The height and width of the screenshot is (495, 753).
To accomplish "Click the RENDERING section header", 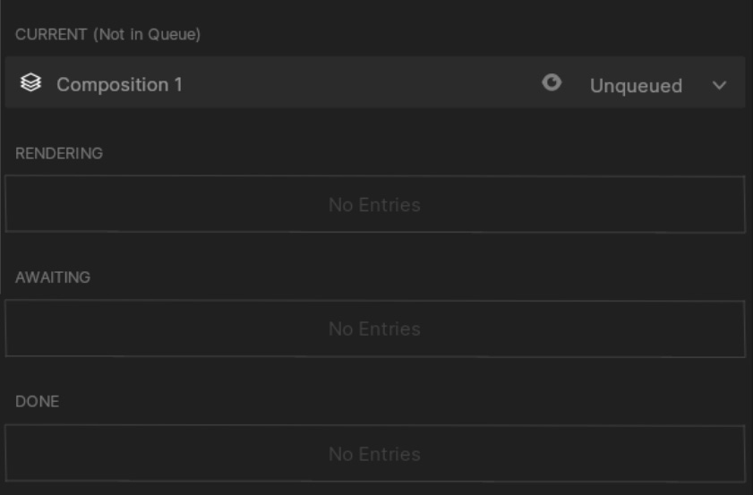I will (x=59, y=153).
